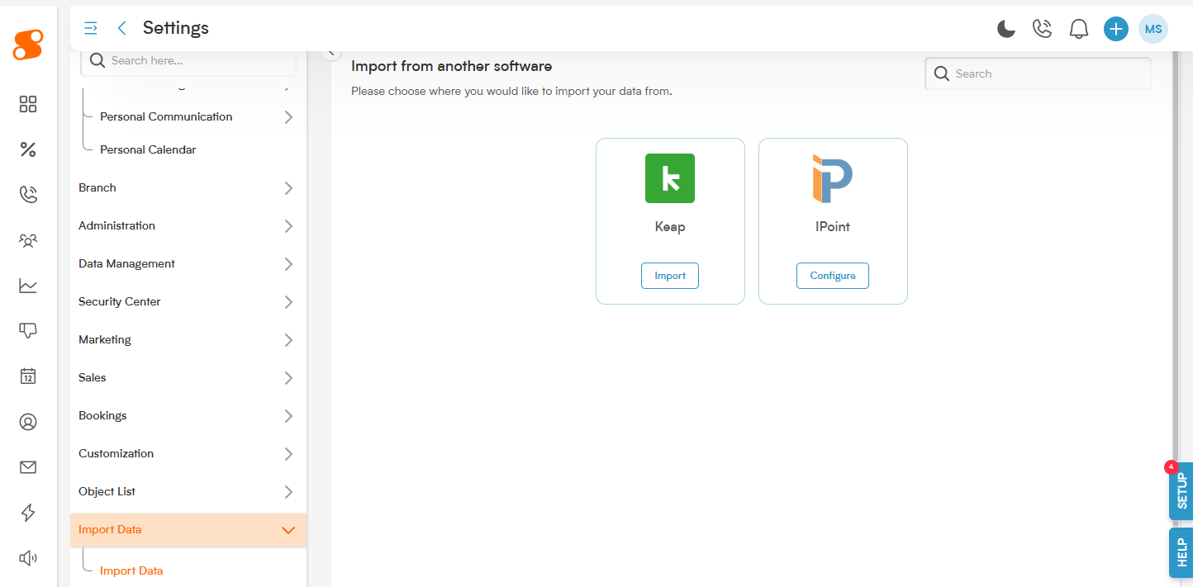The image size is (1193, 587).
Task: Toggle the menu collapse icon beside back arrow
Action: 92,28
